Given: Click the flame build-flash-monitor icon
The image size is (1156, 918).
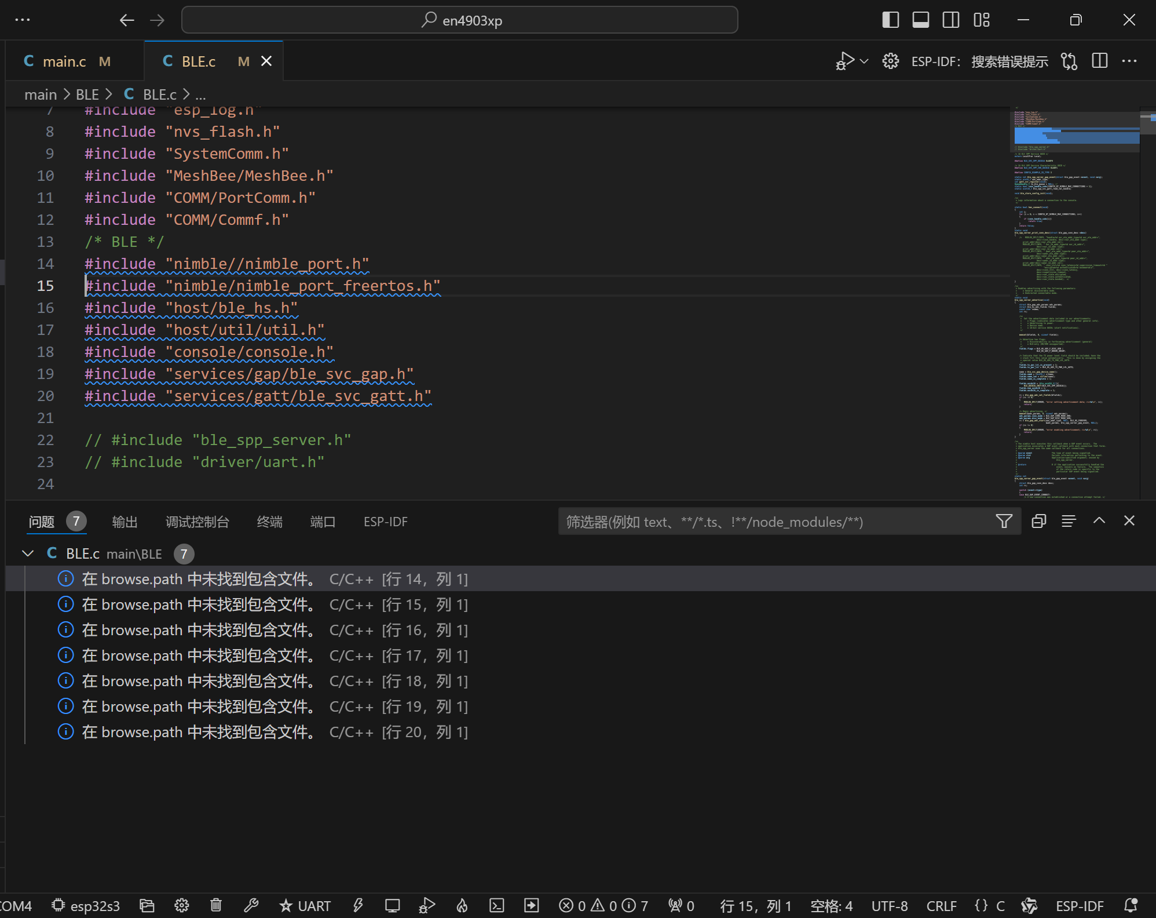Looking at the screenshot, I should tap(462, 906).
